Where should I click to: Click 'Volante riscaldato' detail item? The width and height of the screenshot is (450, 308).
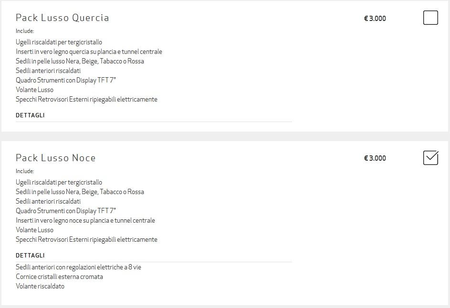pos(40,286)
